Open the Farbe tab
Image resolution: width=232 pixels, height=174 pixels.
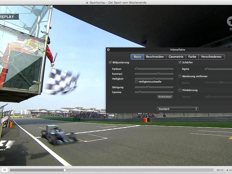coord(192,57)
